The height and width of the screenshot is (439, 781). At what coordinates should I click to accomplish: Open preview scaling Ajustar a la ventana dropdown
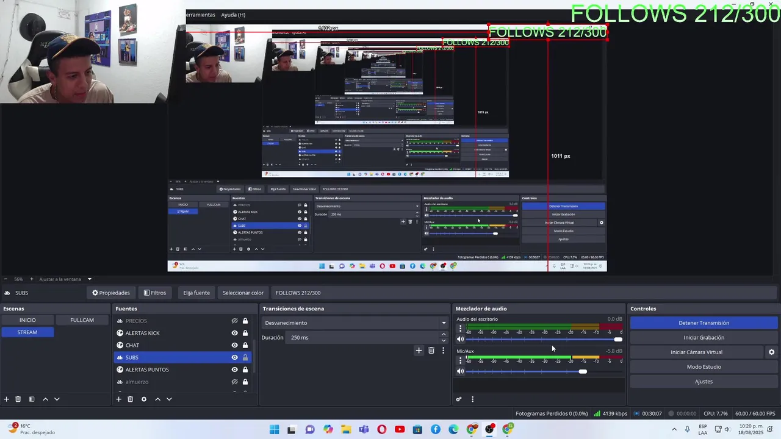coord(65,279)
